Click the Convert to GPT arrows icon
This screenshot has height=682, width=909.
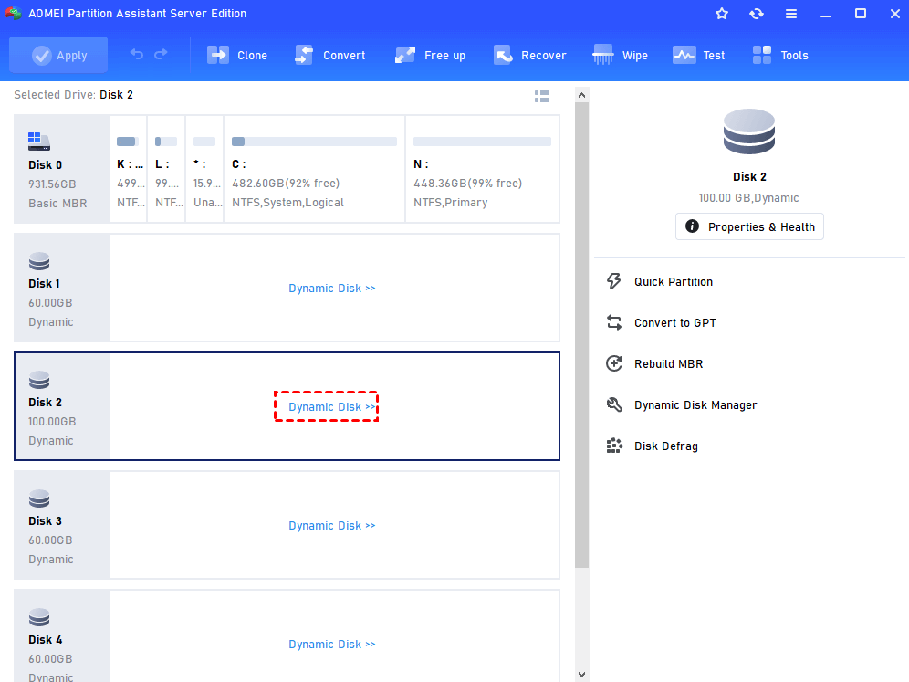click(614, 322)
